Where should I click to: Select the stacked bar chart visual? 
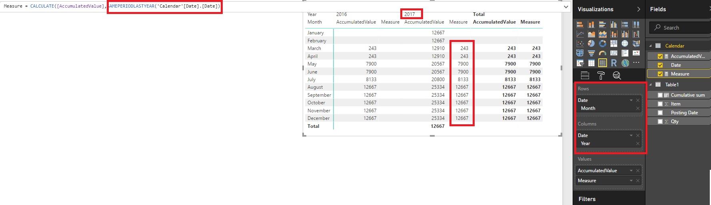pyautogui.click(x=580, y=24)
